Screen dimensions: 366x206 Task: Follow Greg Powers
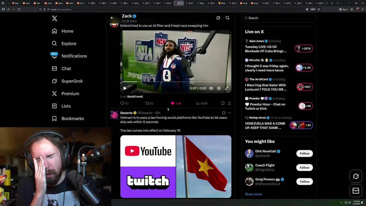pos(305,182)
